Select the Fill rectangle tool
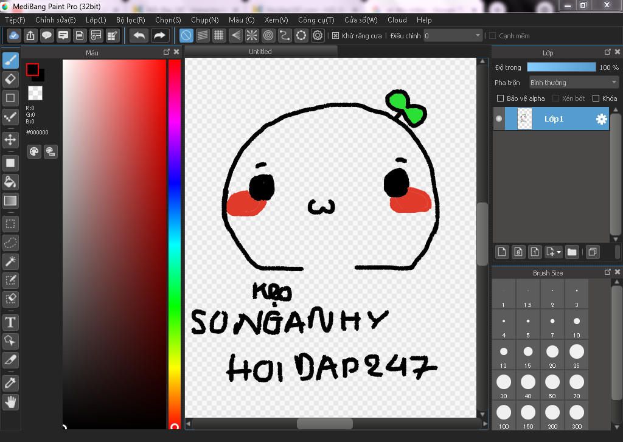Screen dimensions: 623x442 pyautogui.click(x=11, y=163)
